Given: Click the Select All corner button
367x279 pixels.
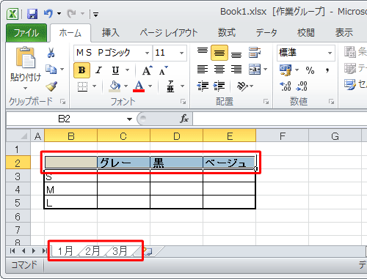Looking at the screenshot, I should coord(18,135).
